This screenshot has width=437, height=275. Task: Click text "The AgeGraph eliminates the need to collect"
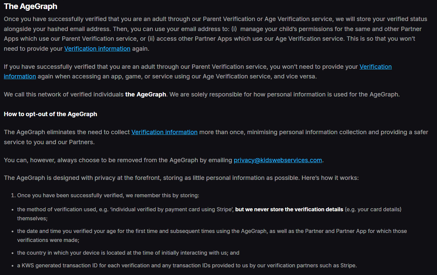[67, 132]
